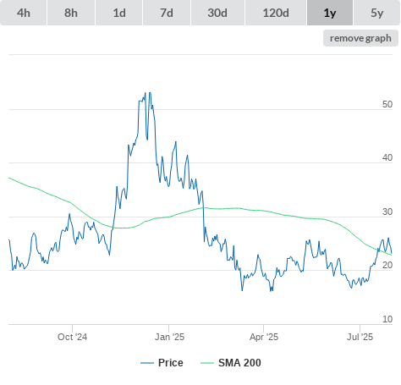Click the remove graph button

coord(360,38)
